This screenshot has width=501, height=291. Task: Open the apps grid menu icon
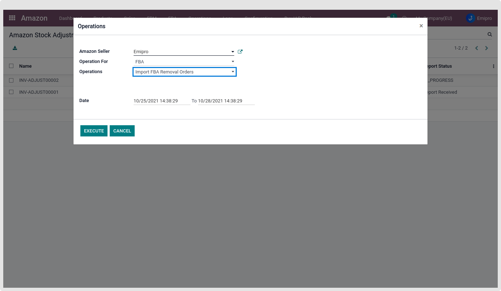(12, 18)
